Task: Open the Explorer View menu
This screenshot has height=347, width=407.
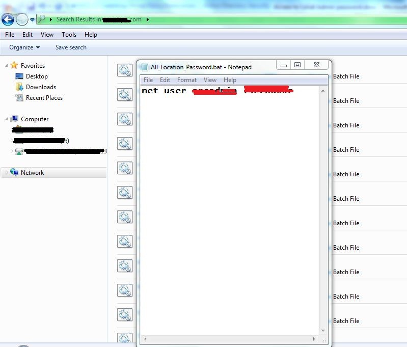Action: click(x=47, y=35)
